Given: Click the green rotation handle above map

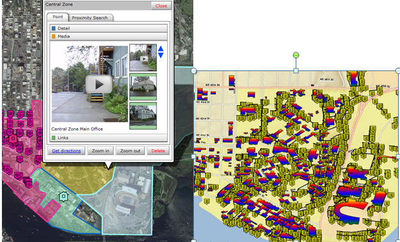Looking at the screenshot, I should tap(296, 54).
